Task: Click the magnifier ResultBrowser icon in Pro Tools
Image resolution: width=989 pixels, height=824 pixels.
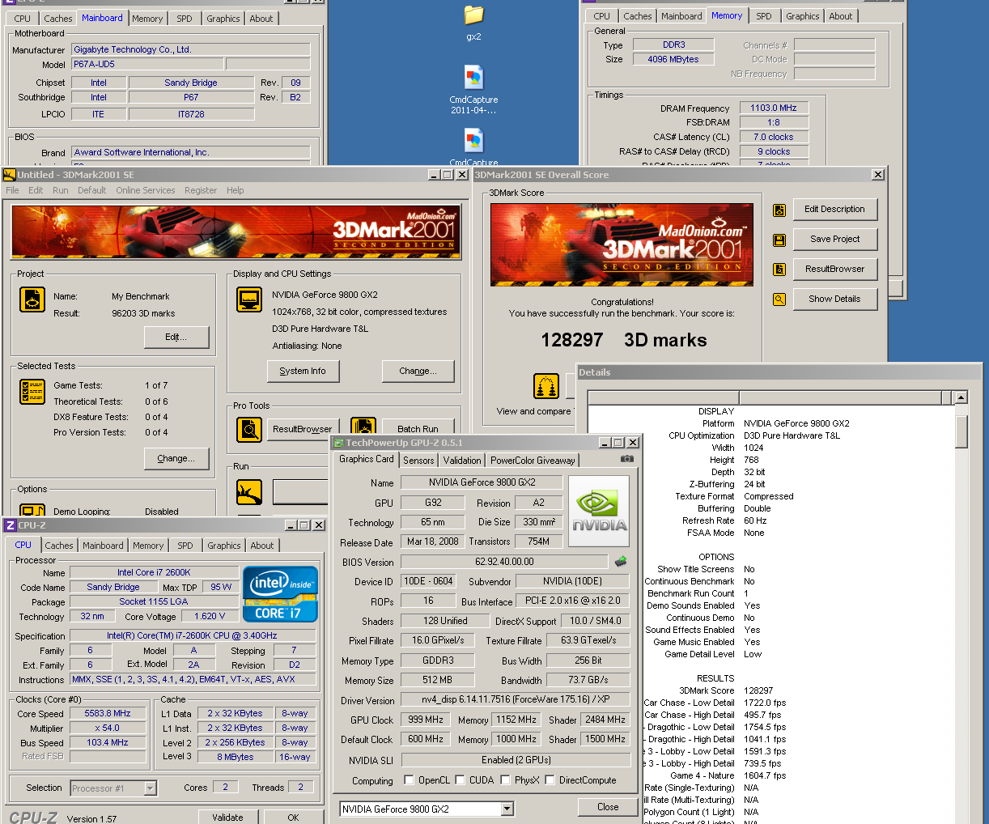Action: pos(249,429)
